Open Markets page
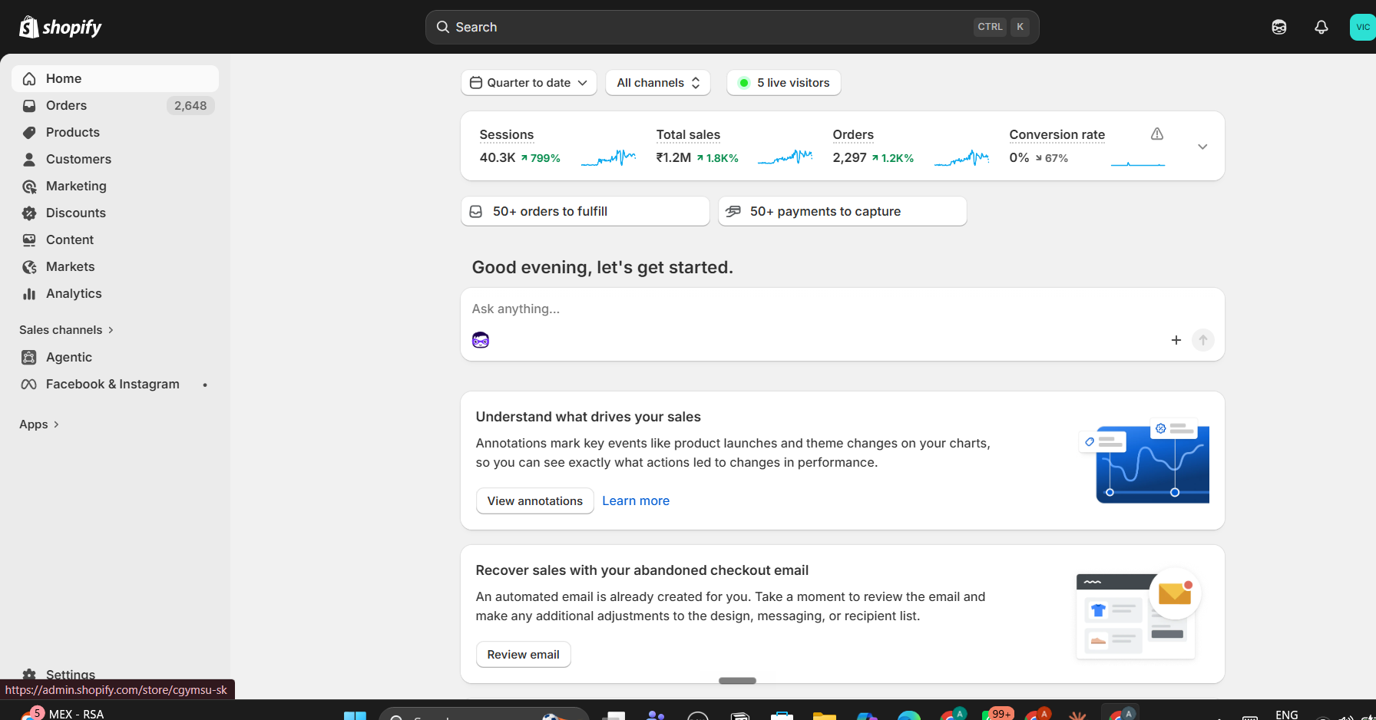The height and width of the screenshot is (720, 1376). point(115,266)
